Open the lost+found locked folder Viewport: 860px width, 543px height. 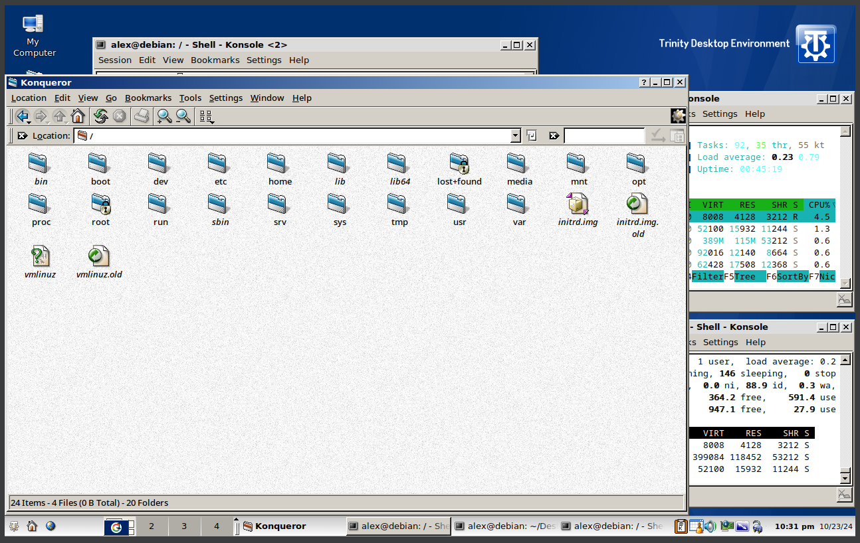(459, 164)
